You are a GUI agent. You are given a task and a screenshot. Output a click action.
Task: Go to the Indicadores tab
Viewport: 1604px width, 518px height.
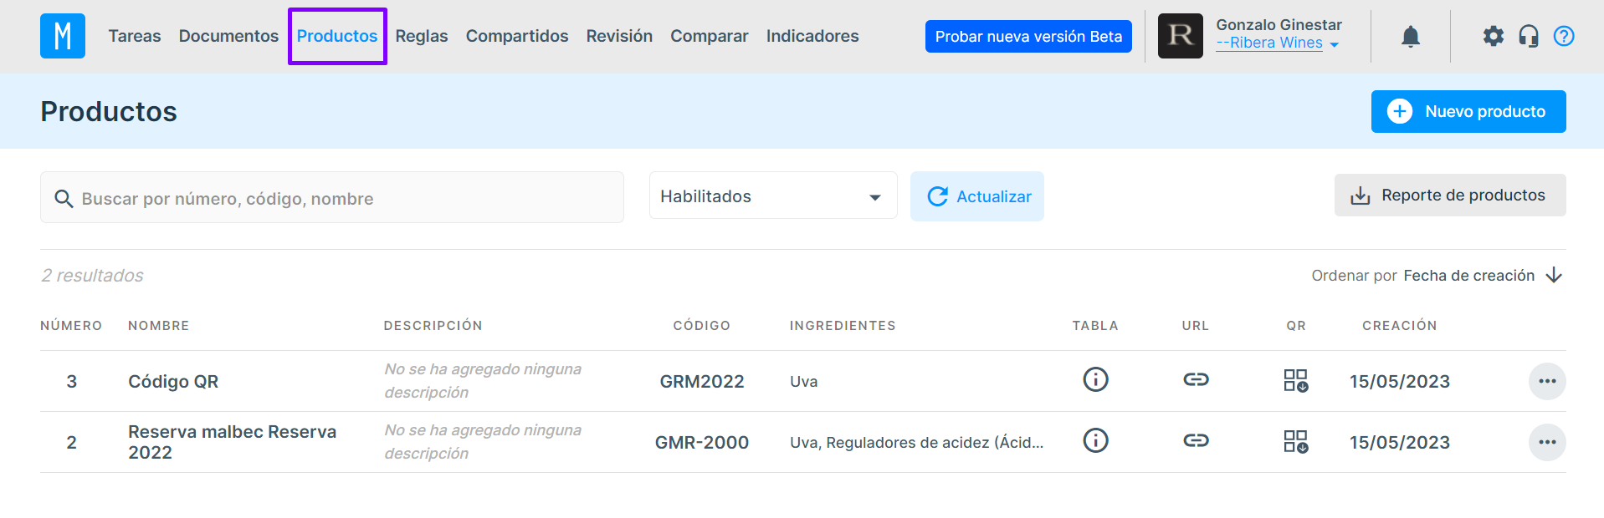812,36
